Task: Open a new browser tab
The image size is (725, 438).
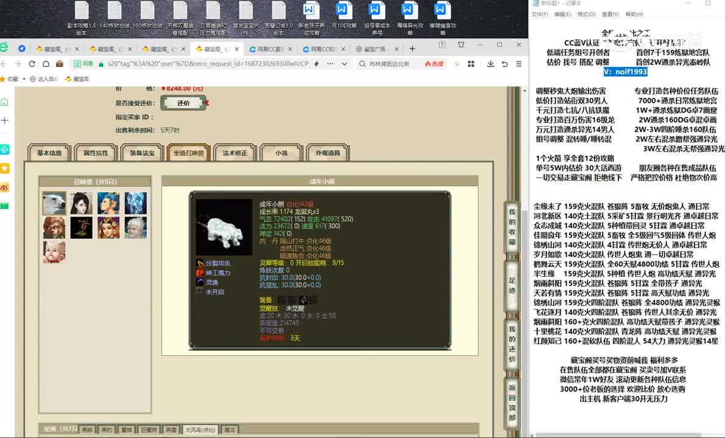Action: [412, 49]
